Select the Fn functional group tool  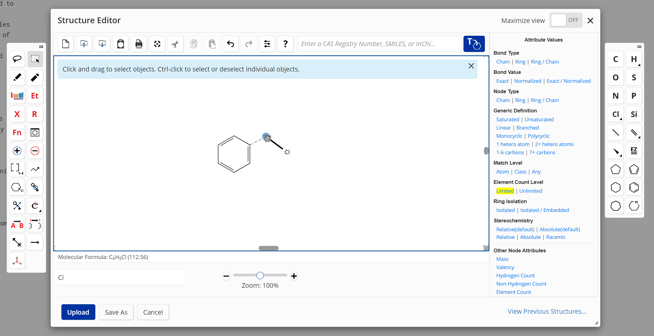(x=17, y=132)
